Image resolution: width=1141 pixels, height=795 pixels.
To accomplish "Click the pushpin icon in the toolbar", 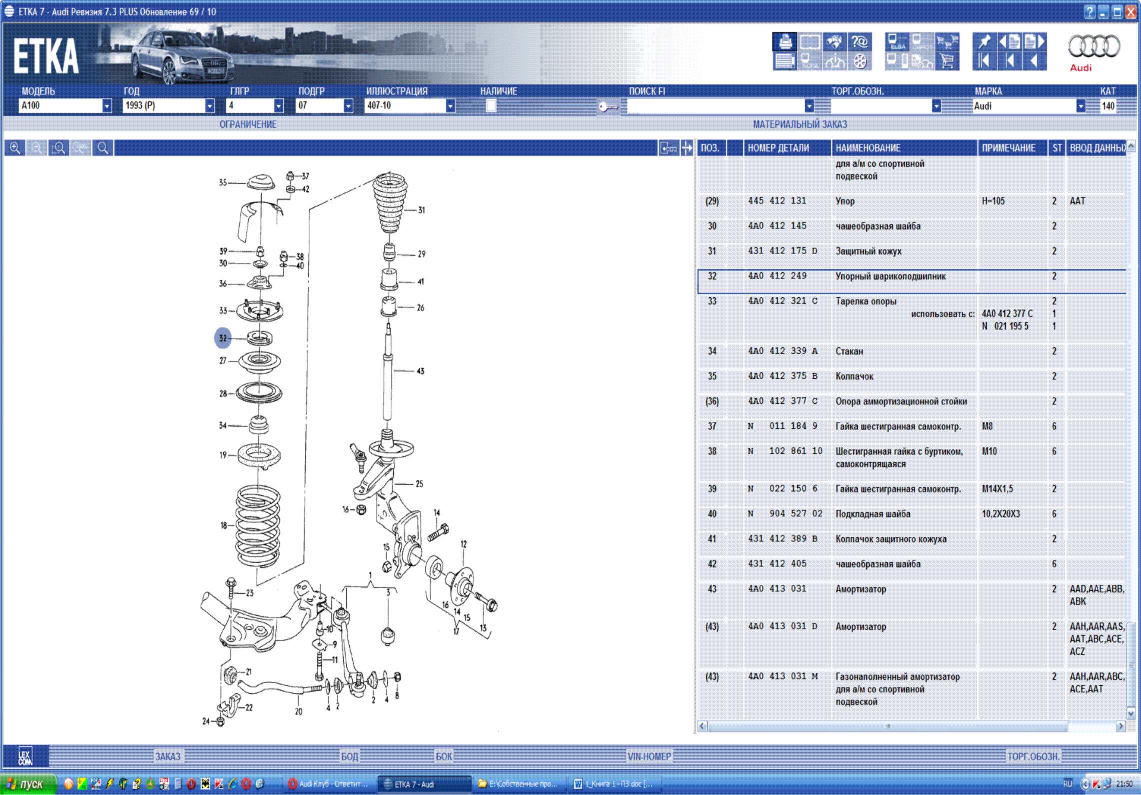I will (x=984, y=42).
